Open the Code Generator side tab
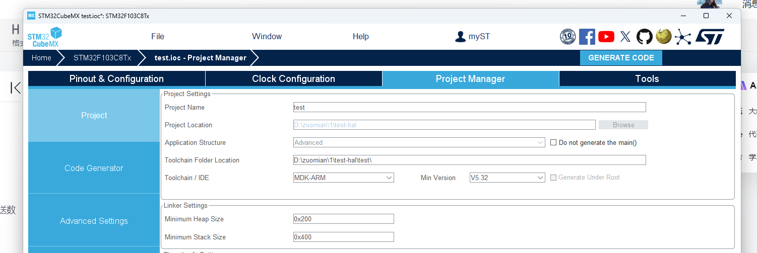This screenshot has height=253, width=757. (94, 168)
